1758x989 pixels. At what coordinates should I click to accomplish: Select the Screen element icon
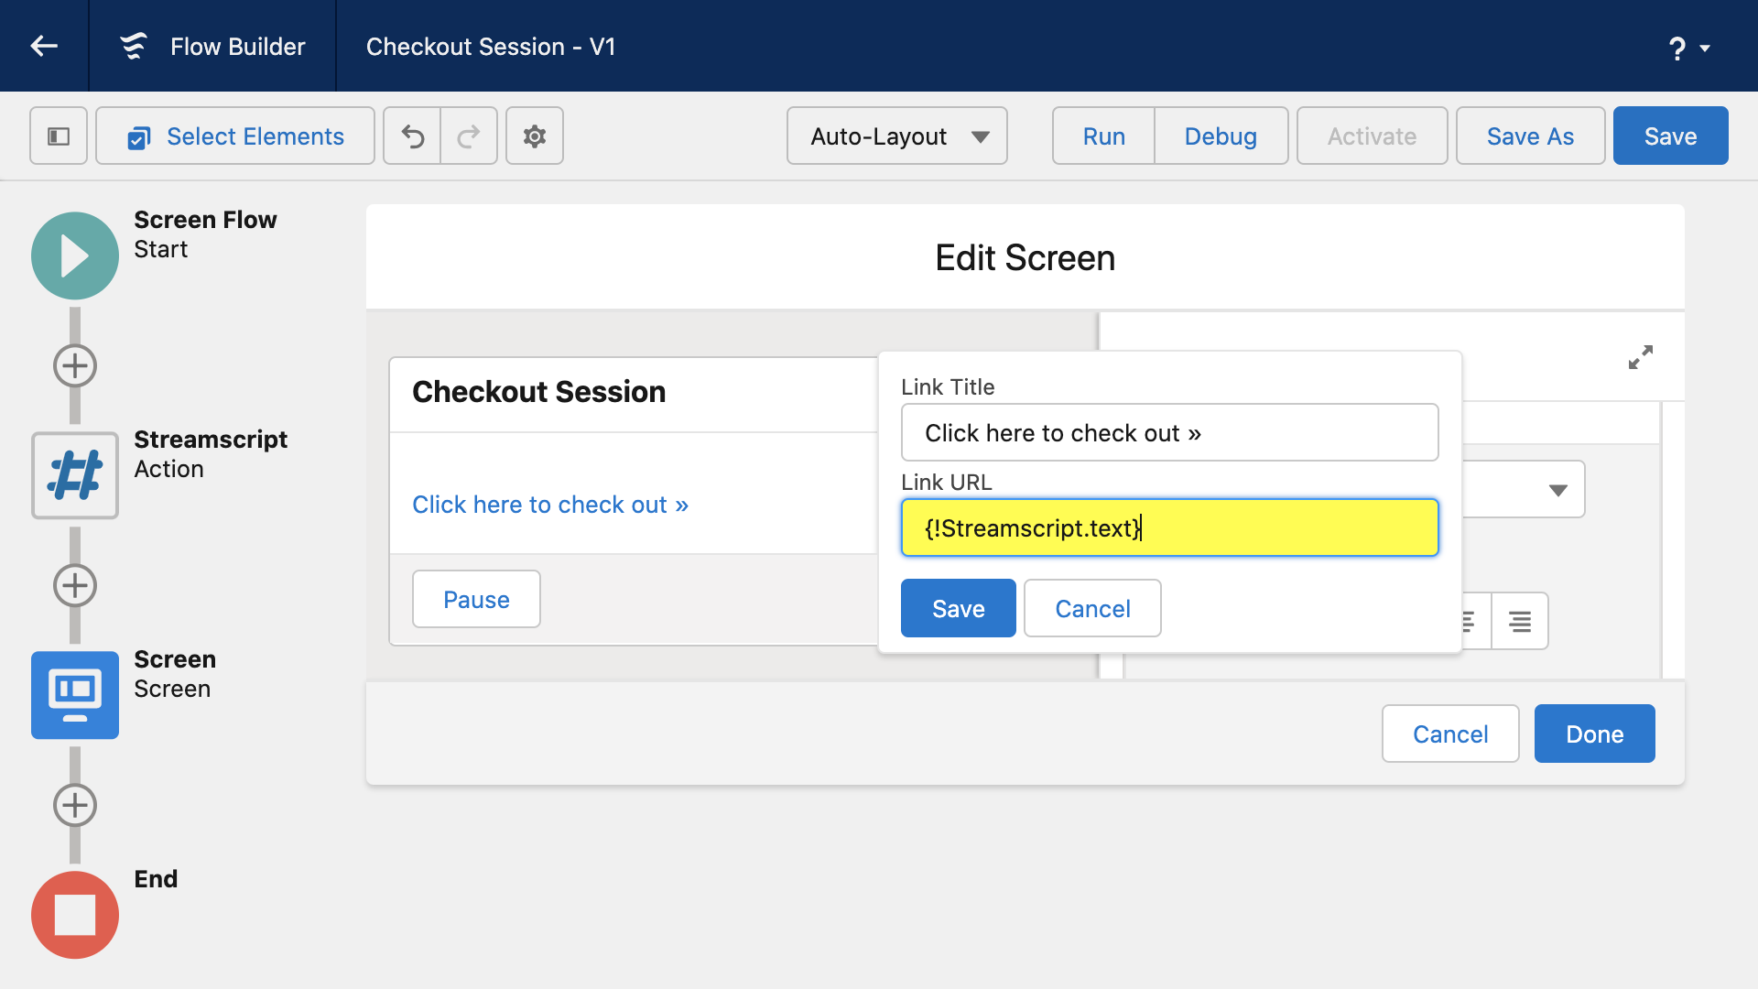pos(75,695)
